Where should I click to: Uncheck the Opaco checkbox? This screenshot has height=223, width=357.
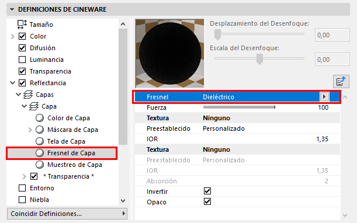click(x=207, y=201)
